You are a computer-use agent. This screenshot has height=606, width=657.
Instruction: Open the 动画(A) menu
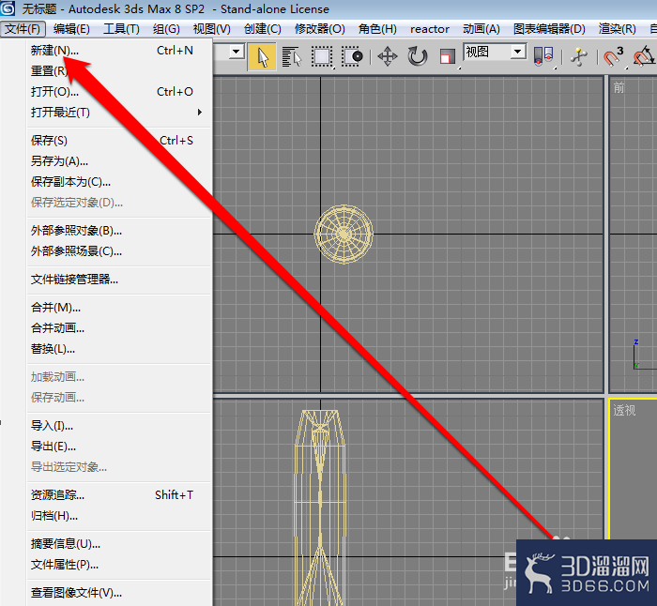pyautogui.click(x=481, y=29)
